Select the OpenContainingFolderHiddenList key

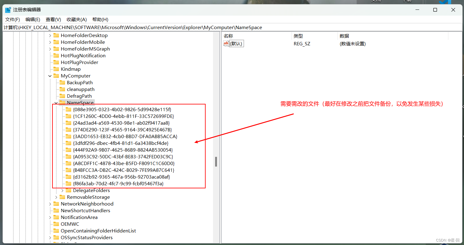pos(98,231)
